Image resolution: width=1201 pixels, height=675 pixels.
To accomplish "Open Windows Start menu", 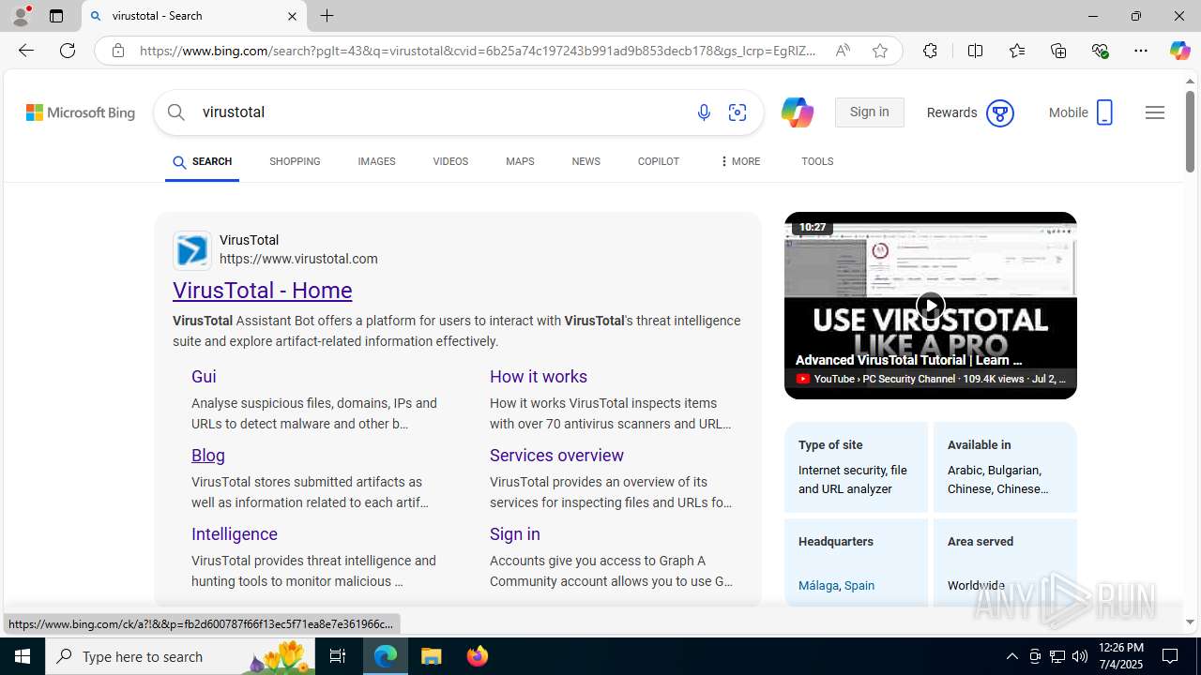I will coord(23,656).
